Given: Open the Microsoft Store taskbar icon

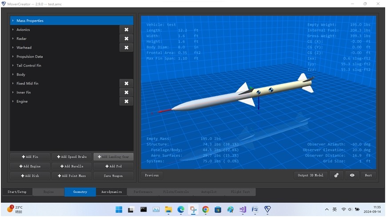Looking at the screenshot, I should (x=218, y=209).
